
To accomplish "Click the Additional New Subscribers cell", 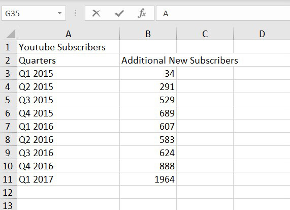I will click(148, 60).
